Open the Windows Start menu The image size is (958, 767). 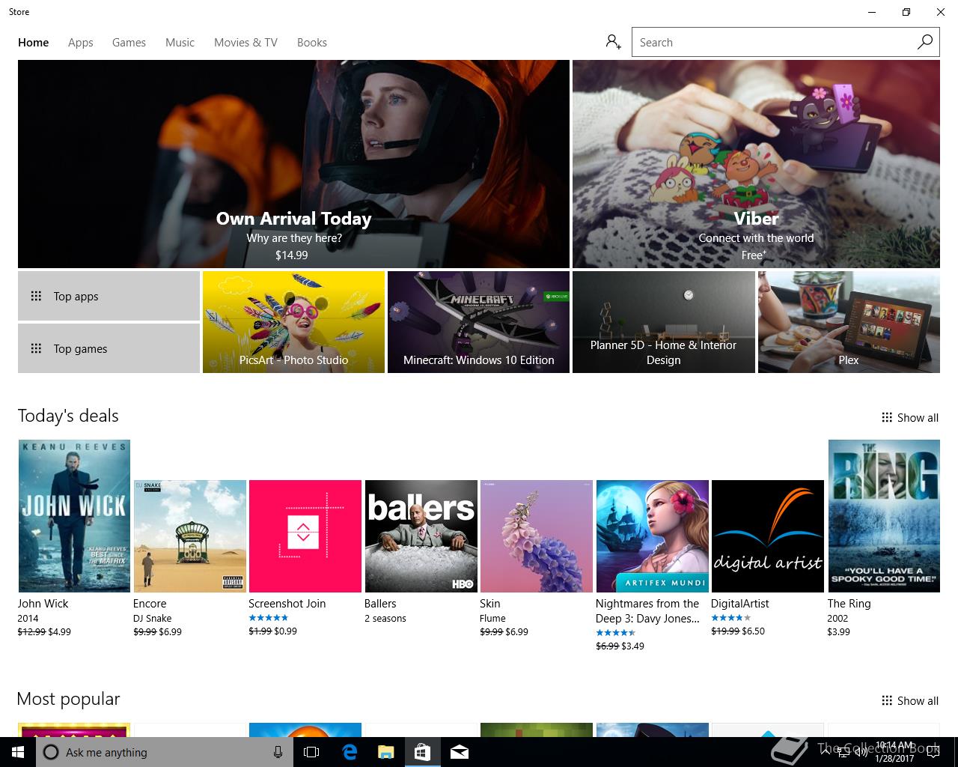coord(18,752)
